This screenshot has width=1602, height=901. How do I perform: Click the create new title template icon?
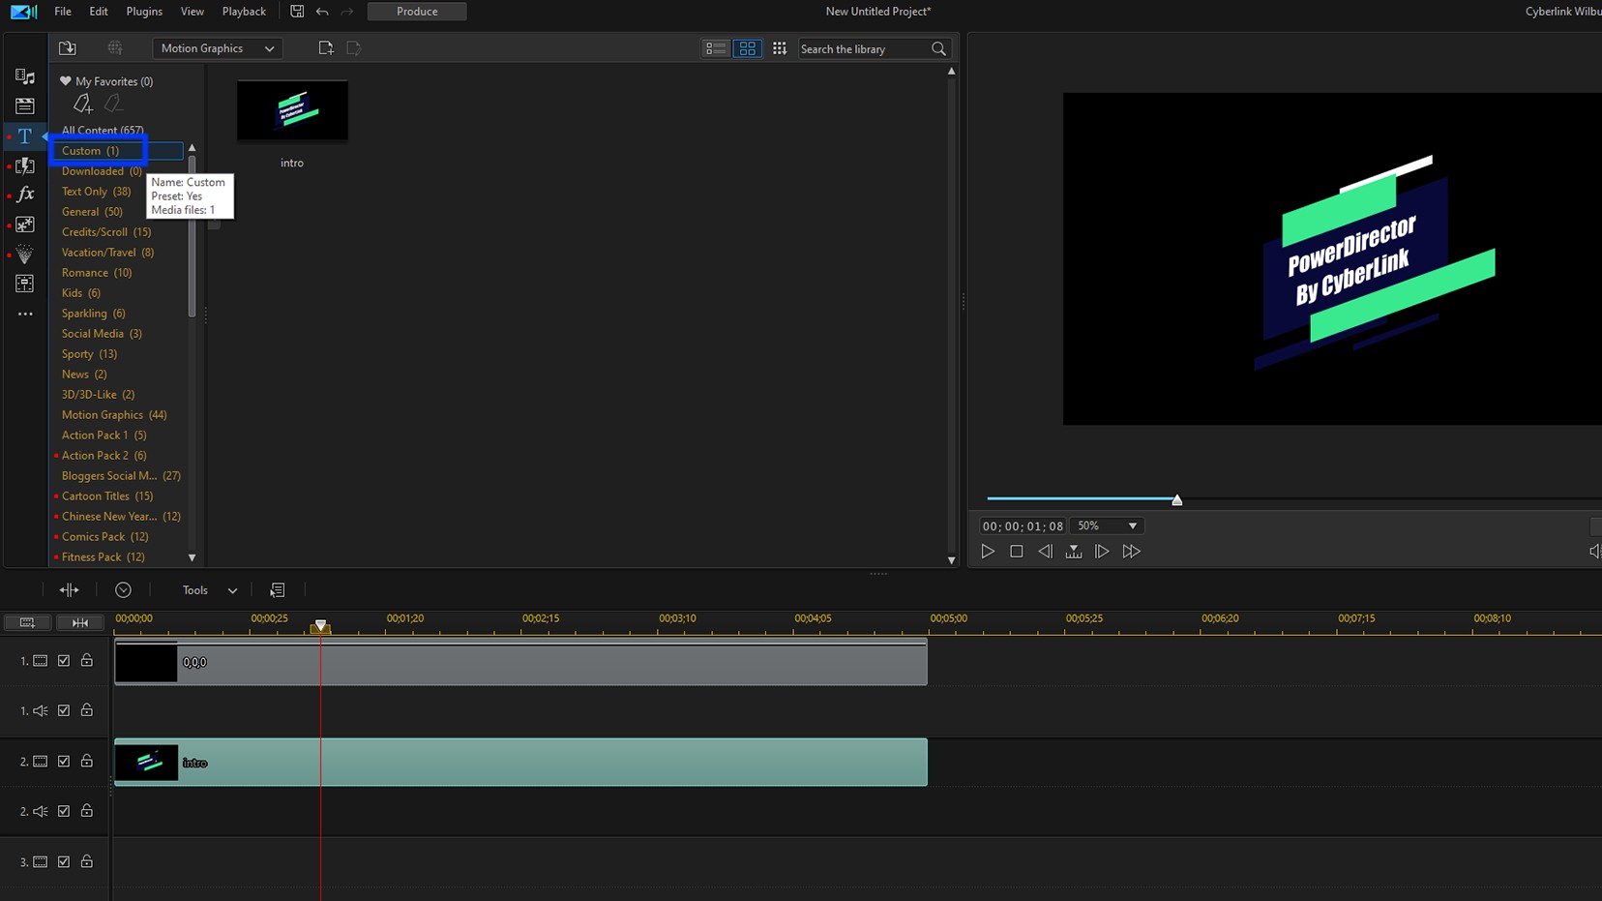(326, 48)
